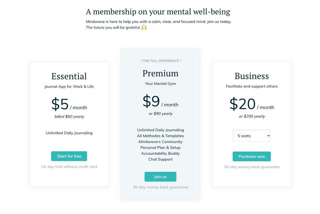The image size is (320, 214).
Task: Open the 5 seats dropdown
Action: (x=252, y=136)
